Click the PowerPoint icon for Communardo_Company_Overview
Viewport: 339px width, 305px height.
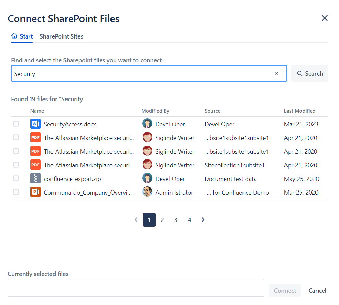pyautogui.click(x=35, y=192)
